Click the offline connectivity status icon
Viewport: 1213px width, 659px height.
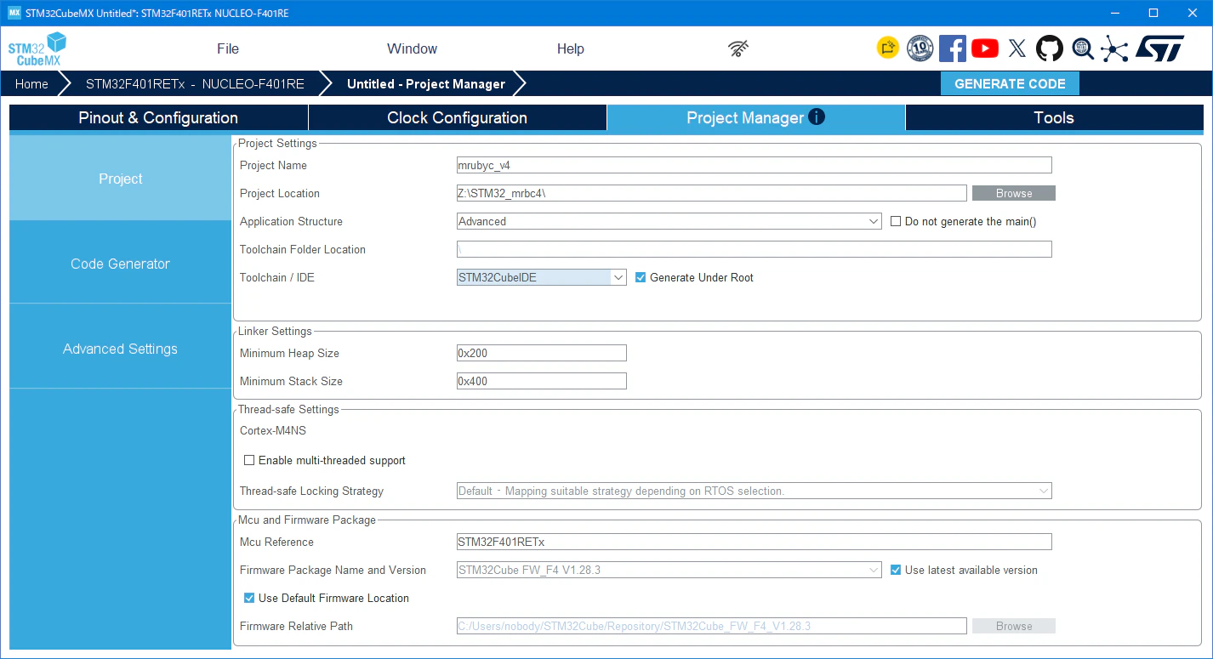click(x=738, y=48)
